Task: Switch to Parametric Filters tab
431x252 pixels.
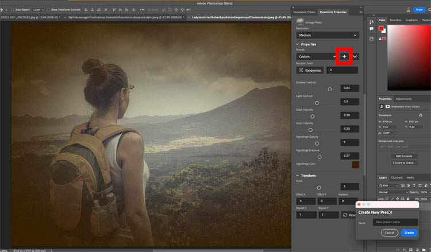Action: 304,12
